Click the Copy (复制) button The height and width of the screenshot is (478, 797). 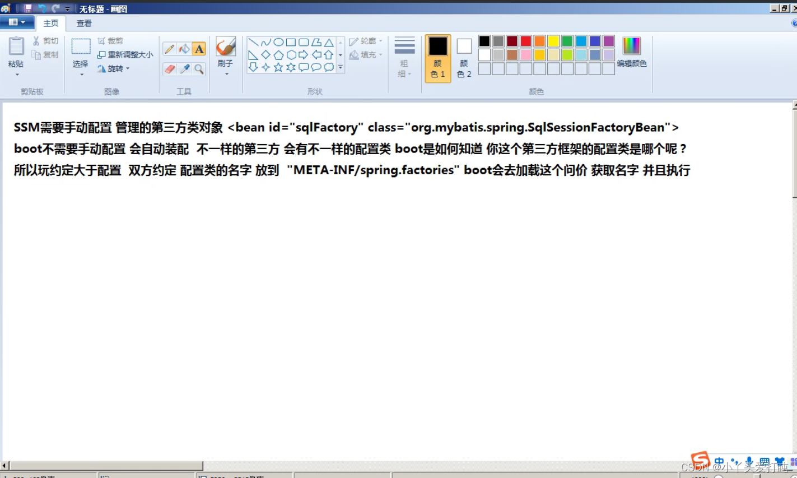point(45,54)
